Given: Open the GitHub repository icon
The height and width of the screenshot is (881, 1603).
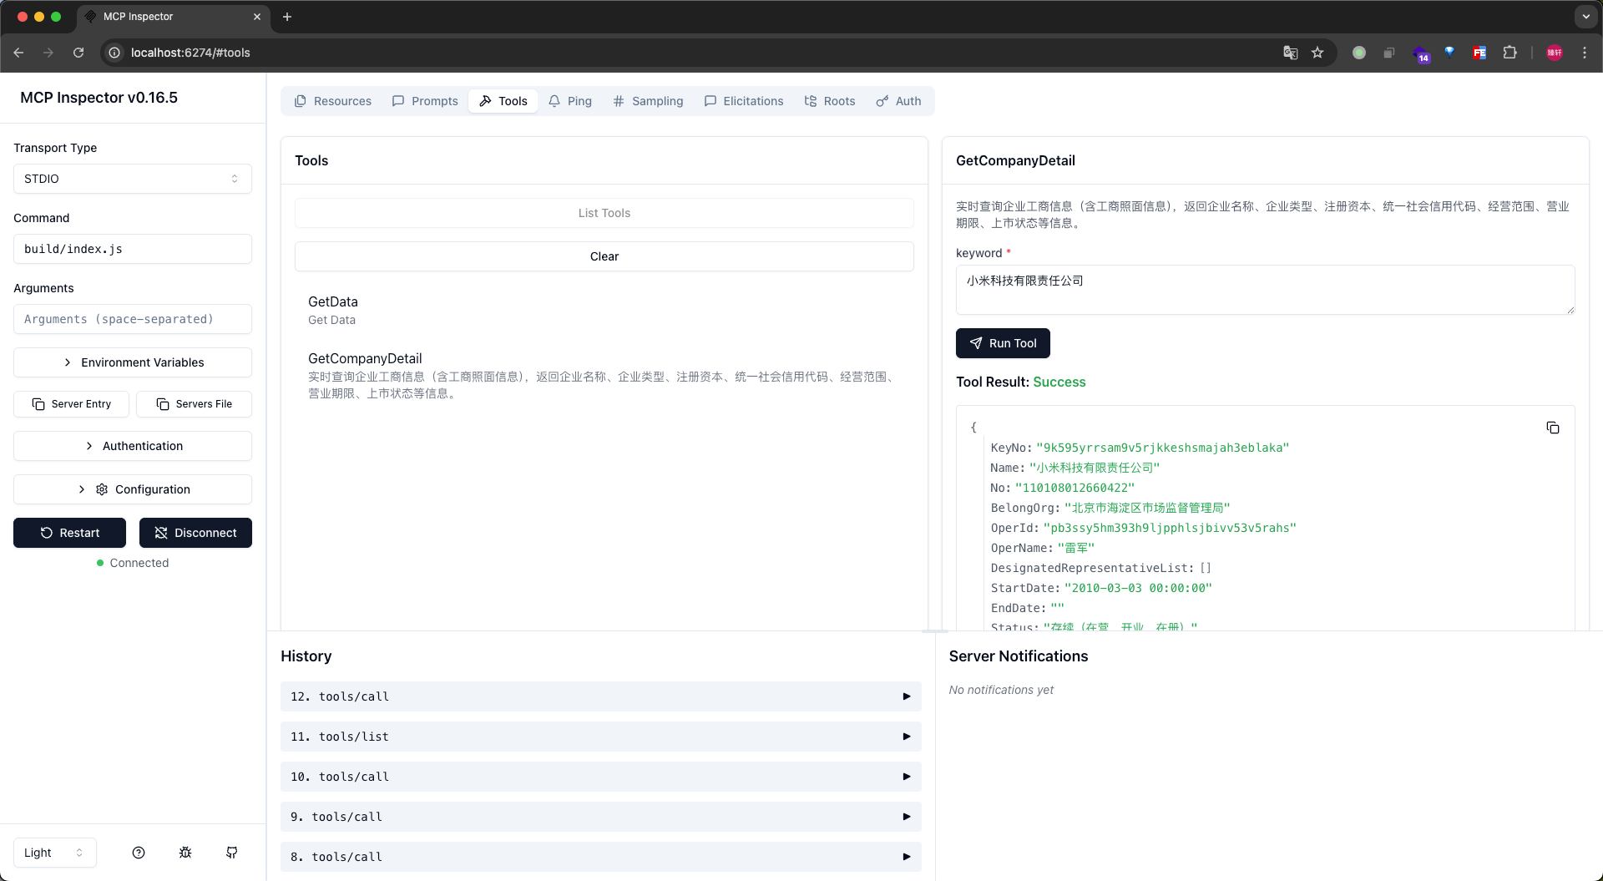Looking at the screenshot, I should click(231, 853).
